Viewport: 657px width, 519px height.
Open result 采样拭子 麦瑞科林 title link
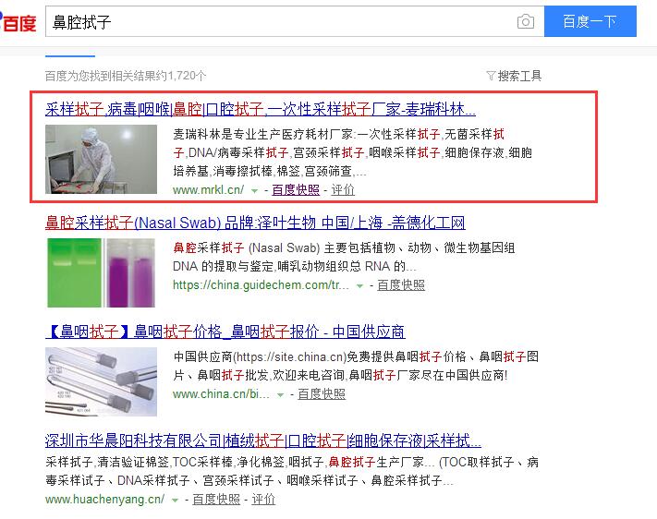click(x=261, y=109)
